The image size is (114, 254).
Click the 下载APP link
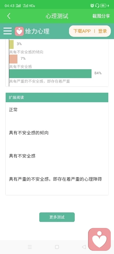click(x=82, y=31)
